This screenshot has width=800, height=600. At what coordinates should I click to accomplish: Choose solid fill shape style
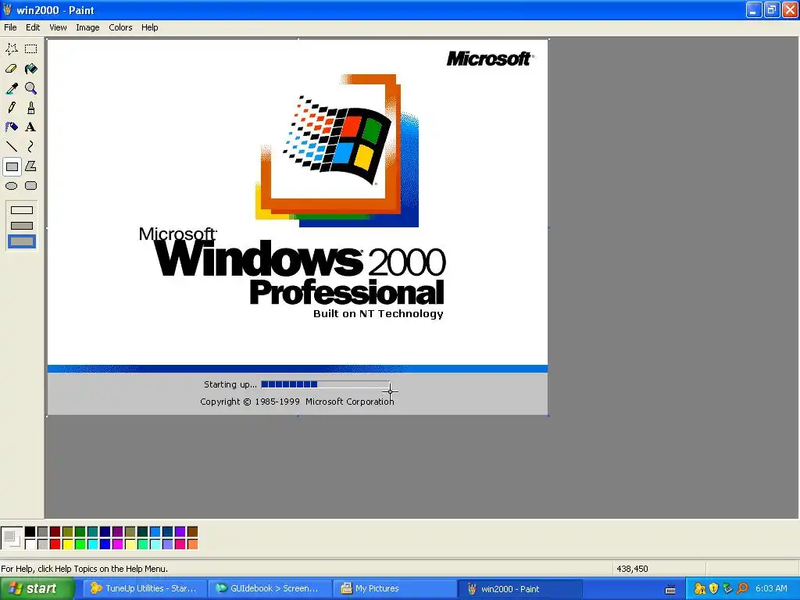point(21,241)
